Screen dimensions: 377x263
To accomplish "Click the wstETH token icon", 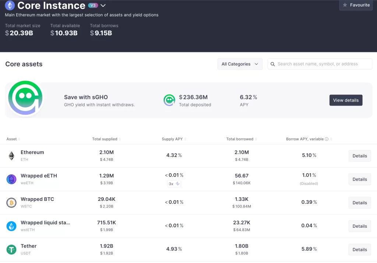I will click(11, 226).
